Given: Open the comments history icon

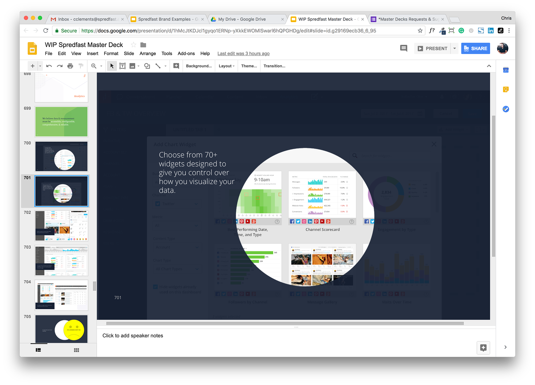Looking at the screenshot, I should point(403,48).
